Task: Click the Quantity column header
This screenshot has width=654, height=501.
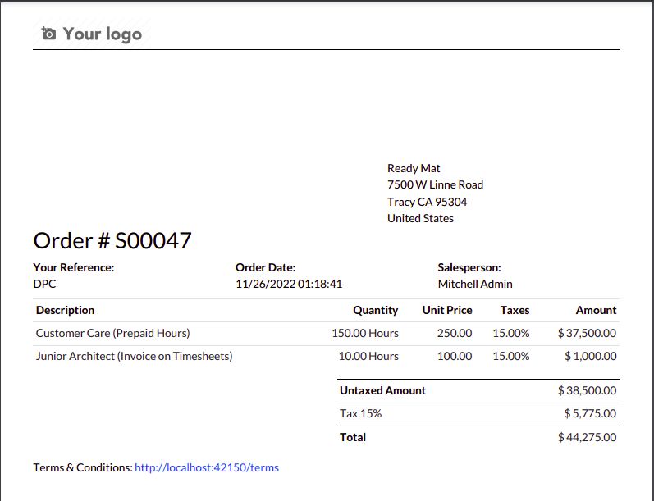Action: point(375,310)
